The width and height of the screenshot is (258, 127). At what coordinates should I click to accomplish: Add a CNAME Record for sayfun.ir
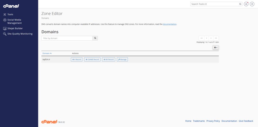[92, 59]
